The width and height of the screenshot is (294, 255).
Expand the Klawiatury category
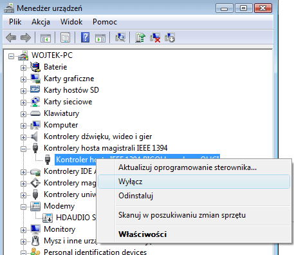tap(23, 115)
